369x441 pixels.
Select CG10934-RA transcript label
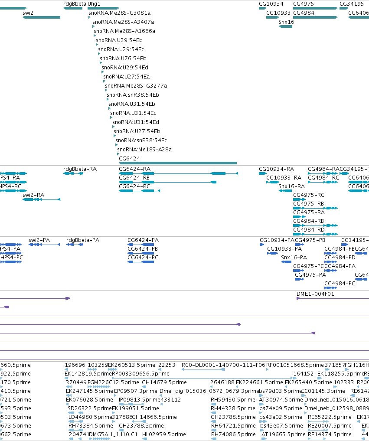(x=277, y=169)
